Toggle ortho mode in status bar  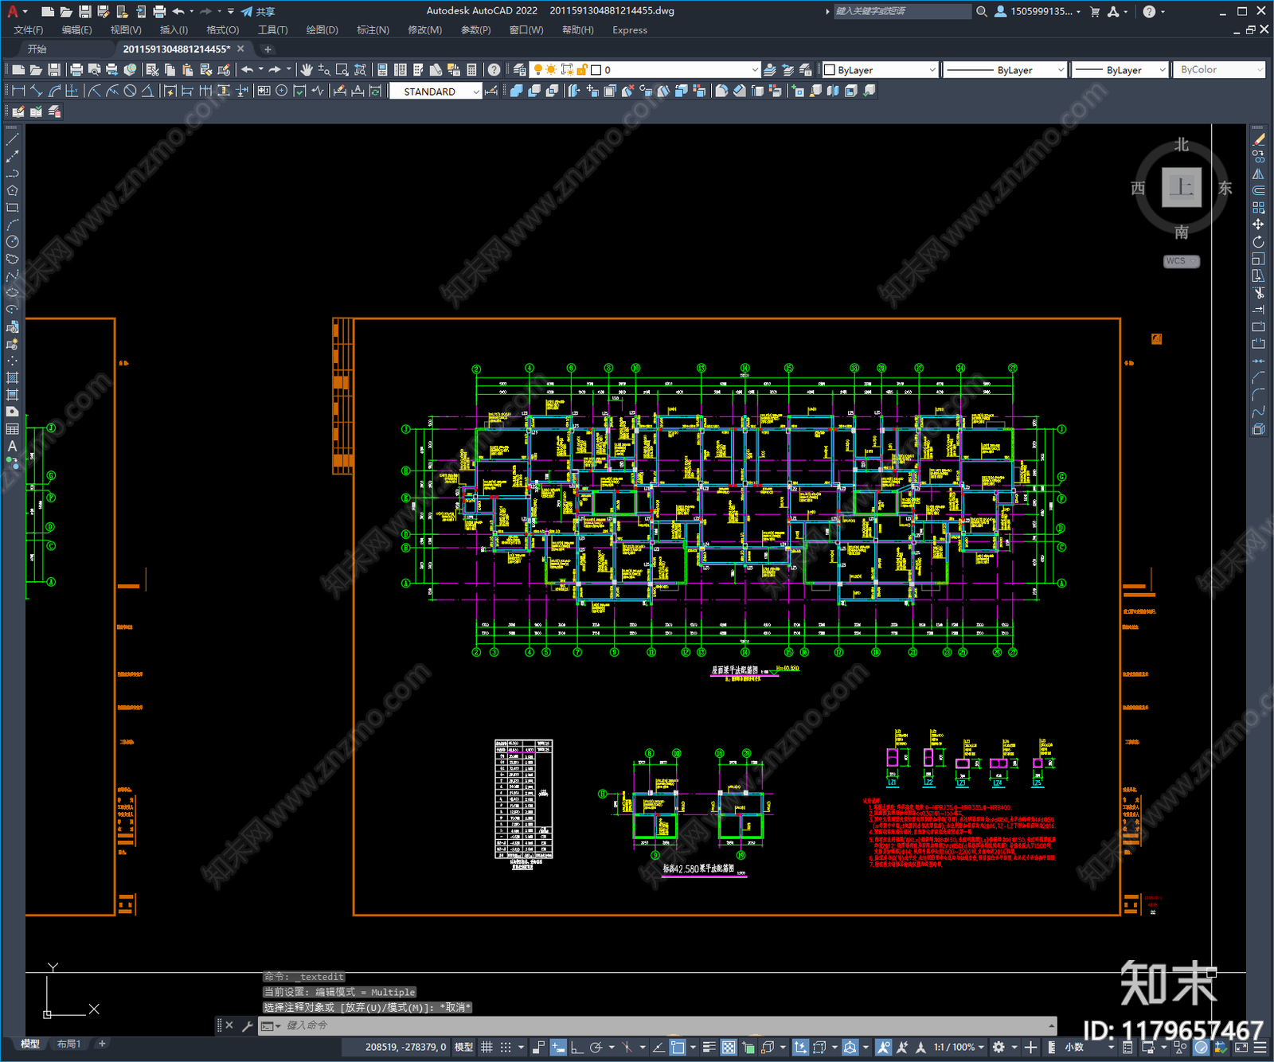point(576,1047)
